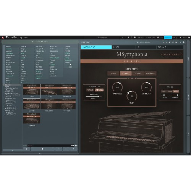Toggle the Orchestral genre tag
The image size is (191, 191).
10,76
